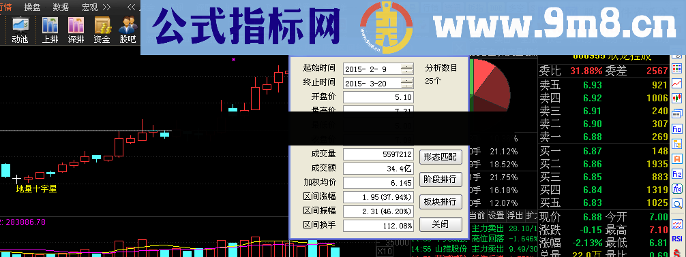The height and width of the screenshot is (257, 686).
Task: Open the 资金 funds icon
Action: point(102,30)
